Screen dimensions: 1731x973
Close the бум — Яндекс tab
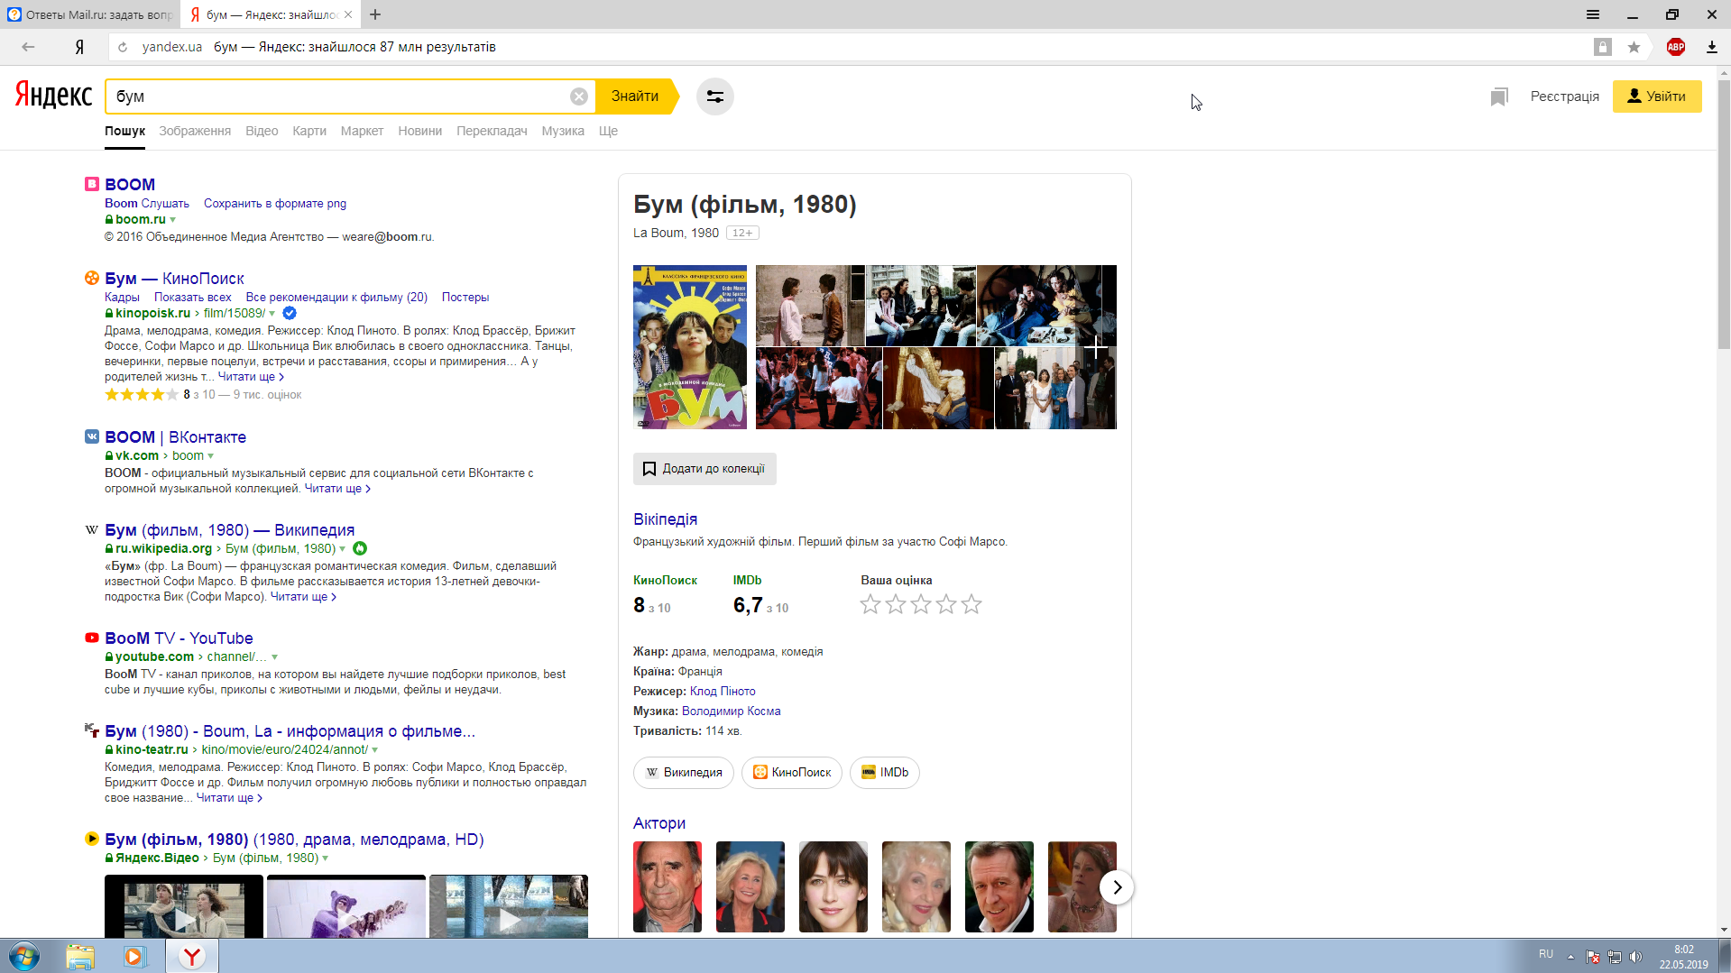(x=348, y=14)
